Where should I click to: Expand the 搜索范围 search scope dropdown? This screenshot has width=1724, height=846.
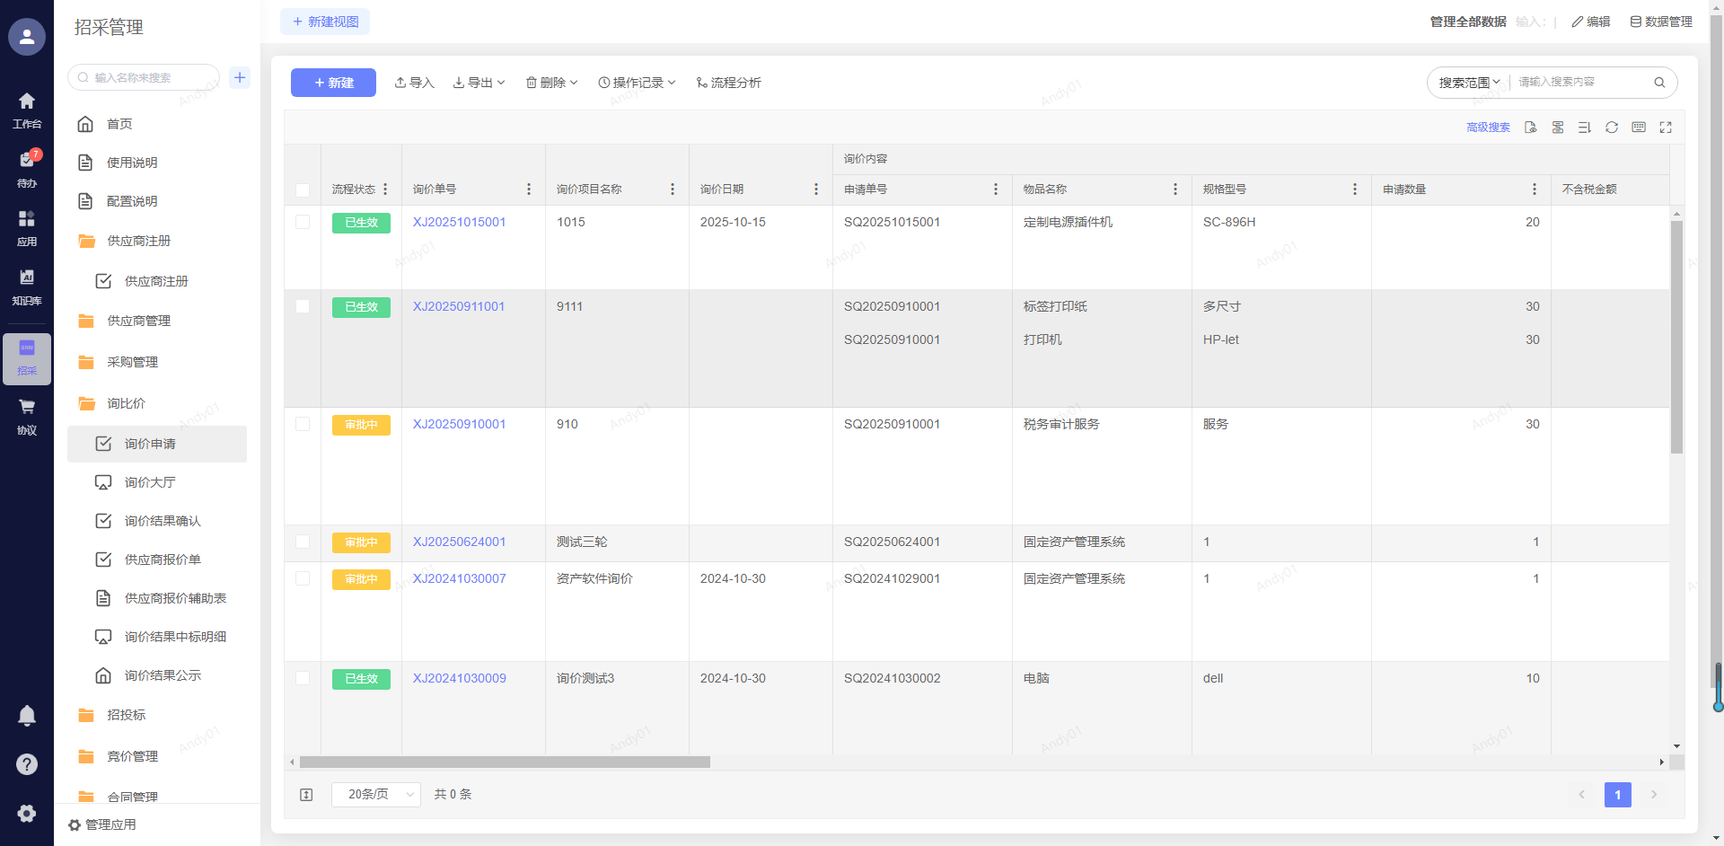click(x=1469, y=83)
